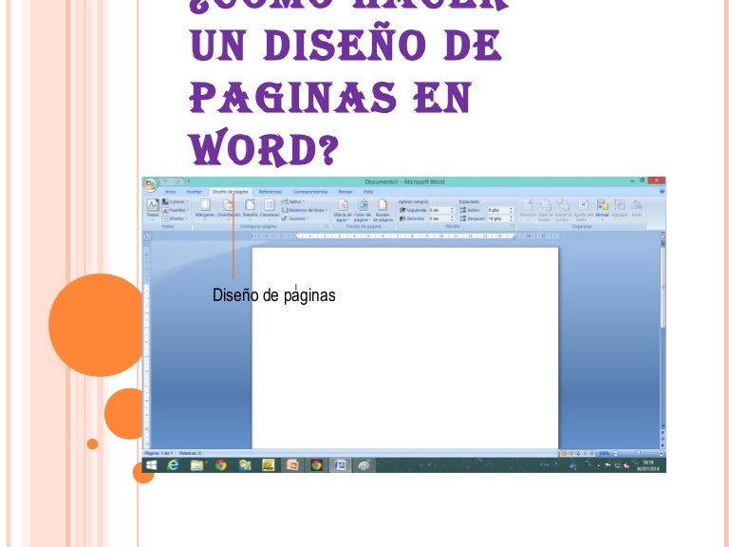Expand the theme Colores dropdown
This screenshot has height=547, width=729.
tap(176, 201)
